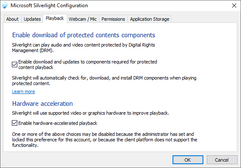The image size is (241, 168).
Task: Click the protected contents components heading
Action: 84,35
